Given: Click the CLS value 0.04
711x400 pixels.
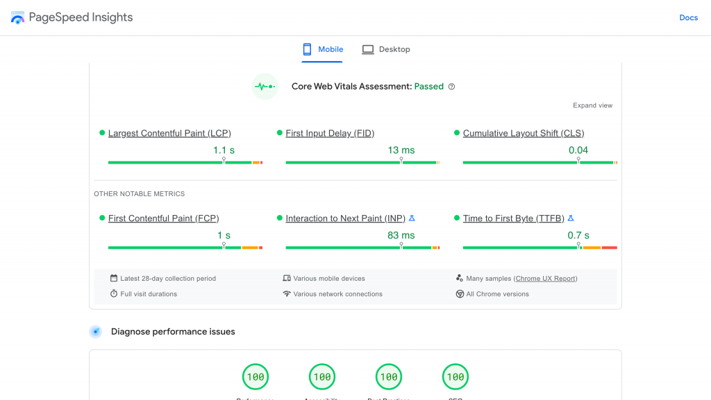Looking at the screenshot, I should pos(578,150).
